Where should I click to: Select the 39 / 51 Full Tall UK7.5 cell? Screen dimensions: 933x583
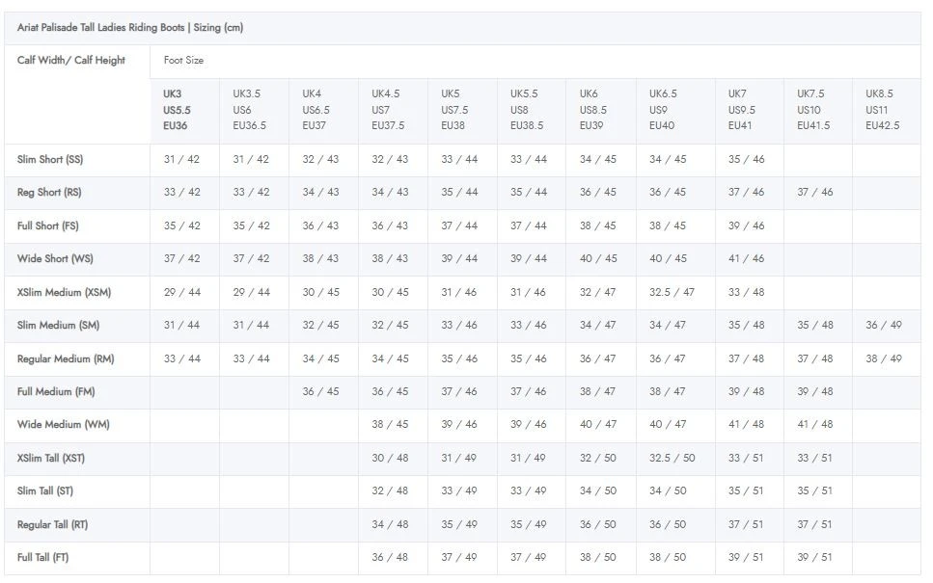pyautogui.click(x=814, y=558)
